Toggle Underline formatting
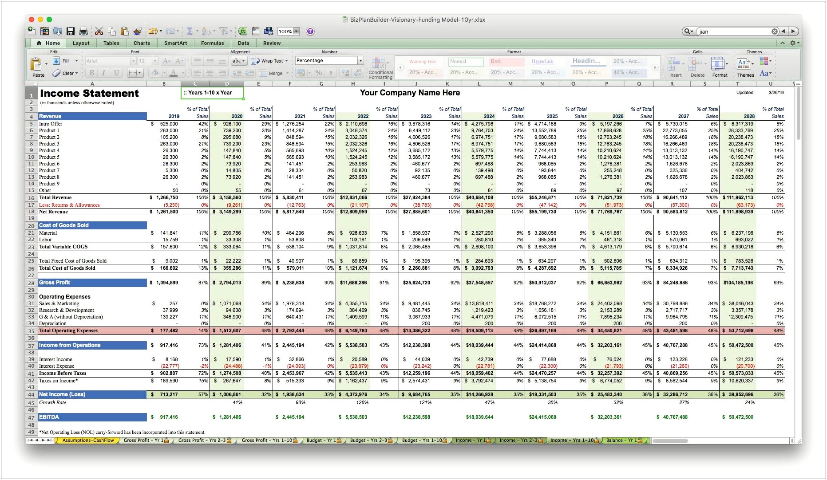827x480 pixels. point(116,73)
